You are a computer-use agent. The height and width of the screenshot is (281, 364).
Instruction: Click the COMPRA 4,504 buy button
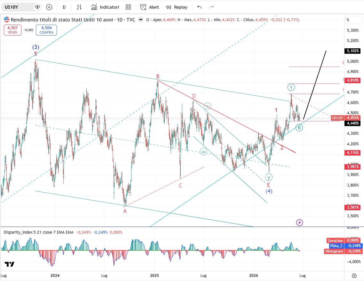46,30
